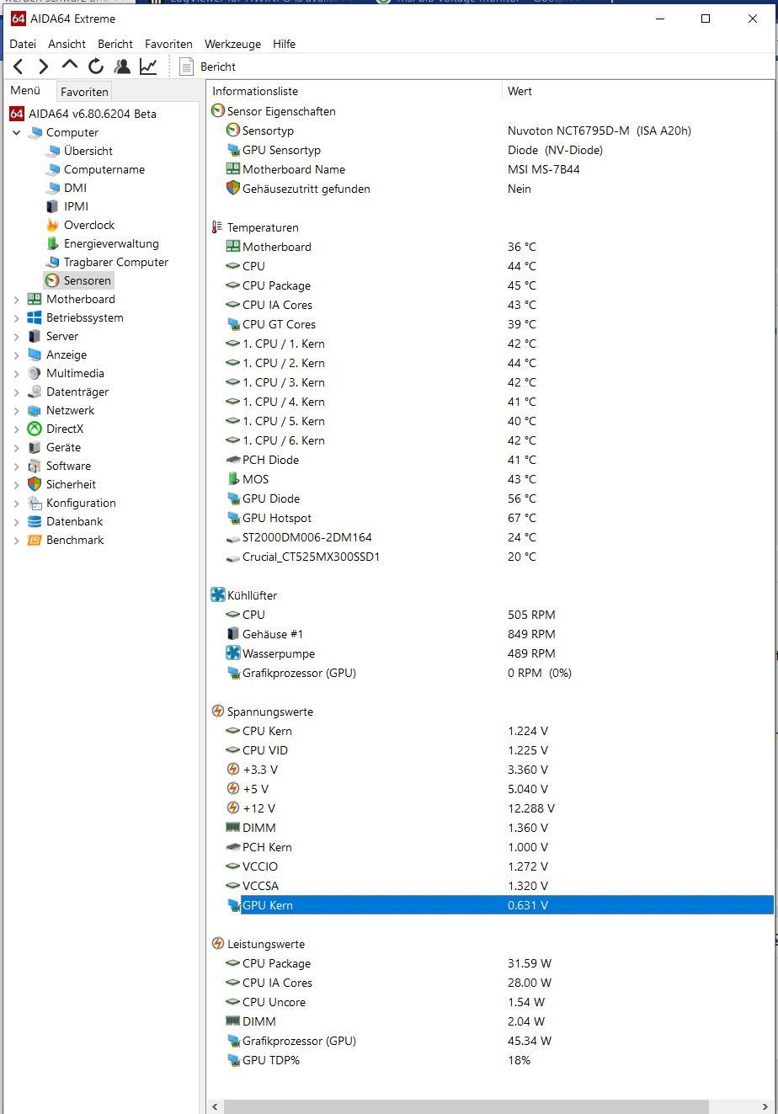This screenshot has height=1114, width=778.
Task: Expand the Multimedia tree node
Action: [x=16, y=373]
